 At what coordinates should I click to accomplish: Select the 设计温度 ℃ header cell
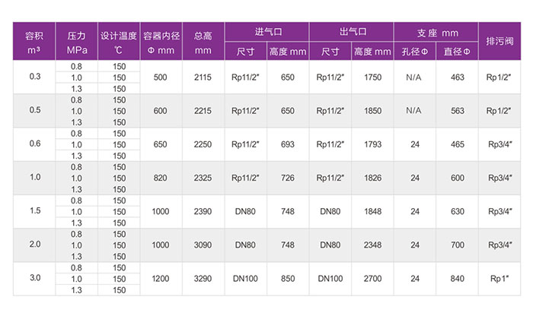coord(119,41)
